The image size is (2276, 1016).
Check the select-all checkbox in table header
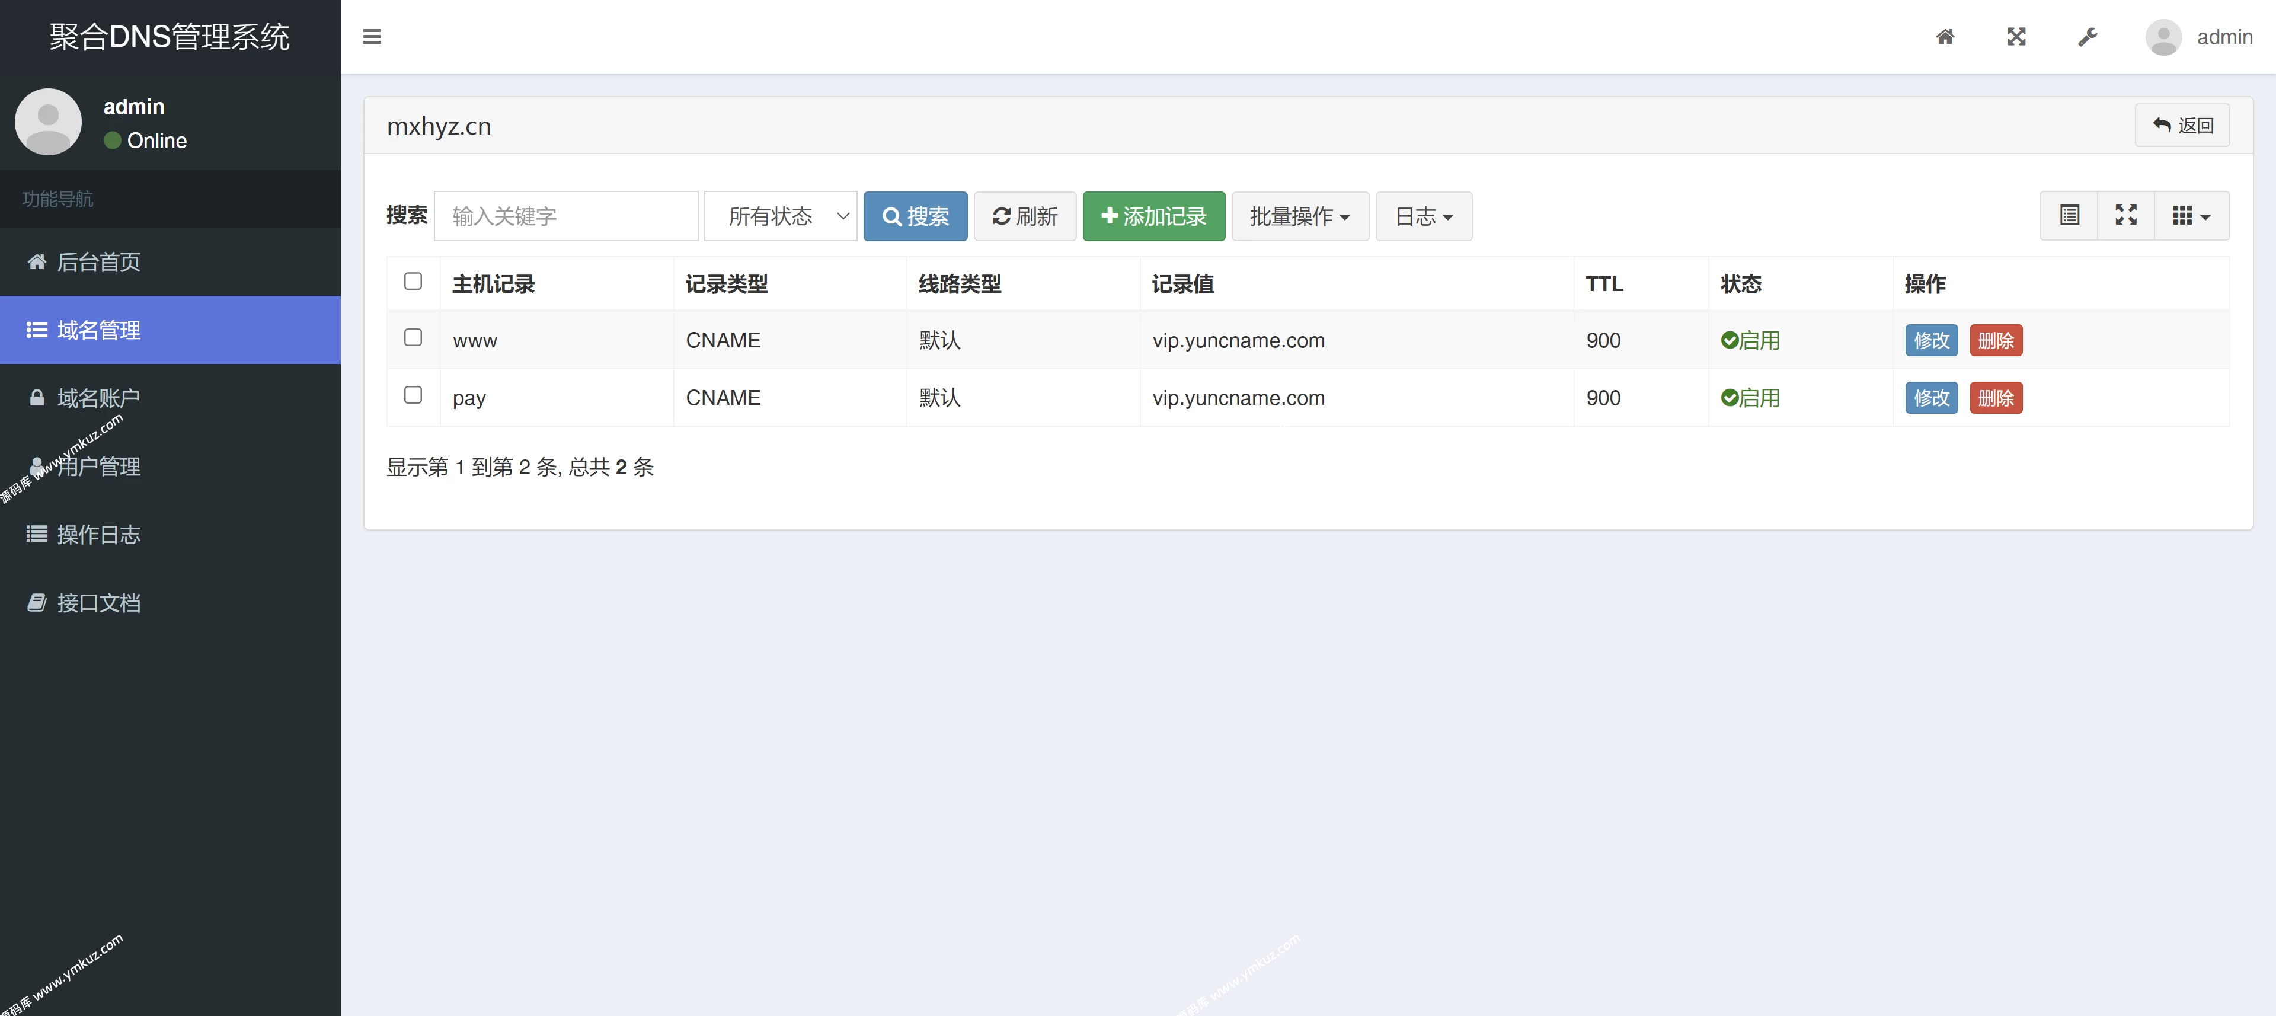413,281
